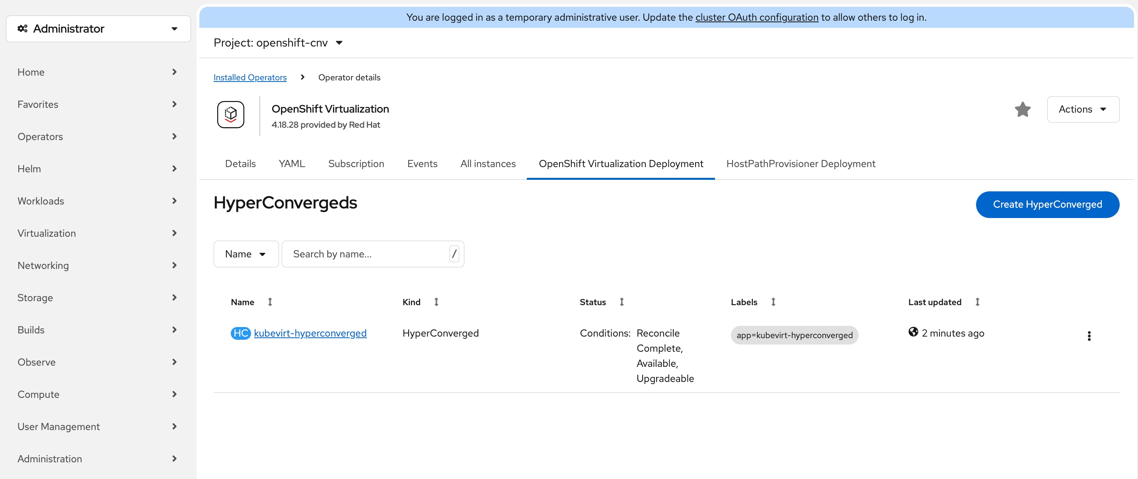Click the globe icon beside 2 minutes ago
Image resolution: width=1138 pixels, height=479 pixels.
pyautogui.click(x=913, y=332)
